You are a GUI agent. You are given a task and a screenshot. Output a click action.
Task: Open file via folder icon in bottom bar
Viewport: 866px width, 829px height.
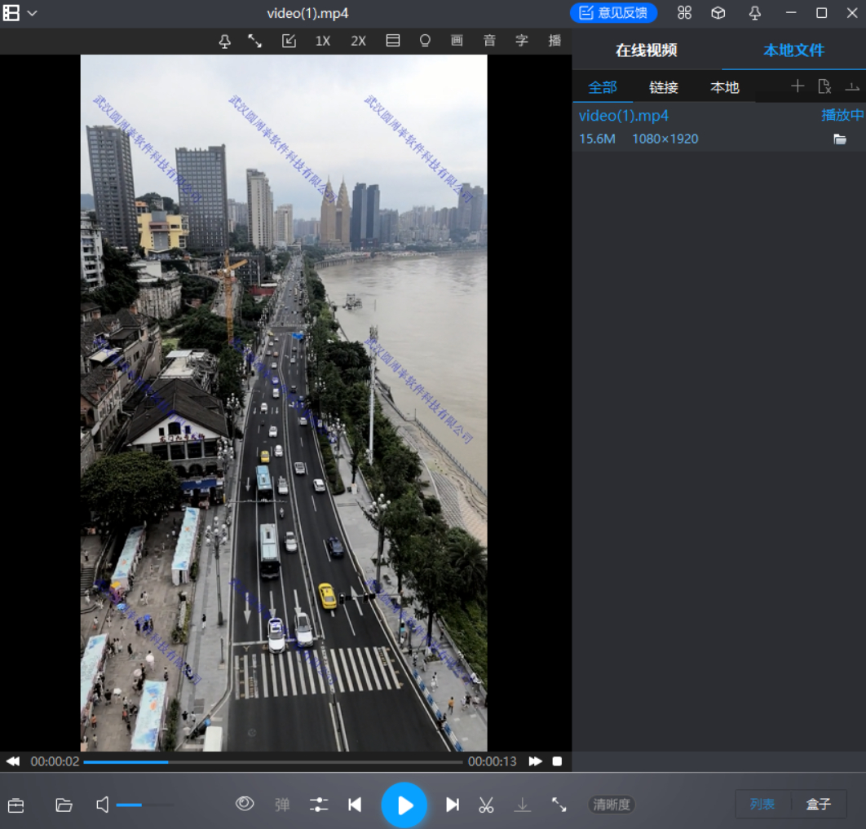(x=64, y=805)
